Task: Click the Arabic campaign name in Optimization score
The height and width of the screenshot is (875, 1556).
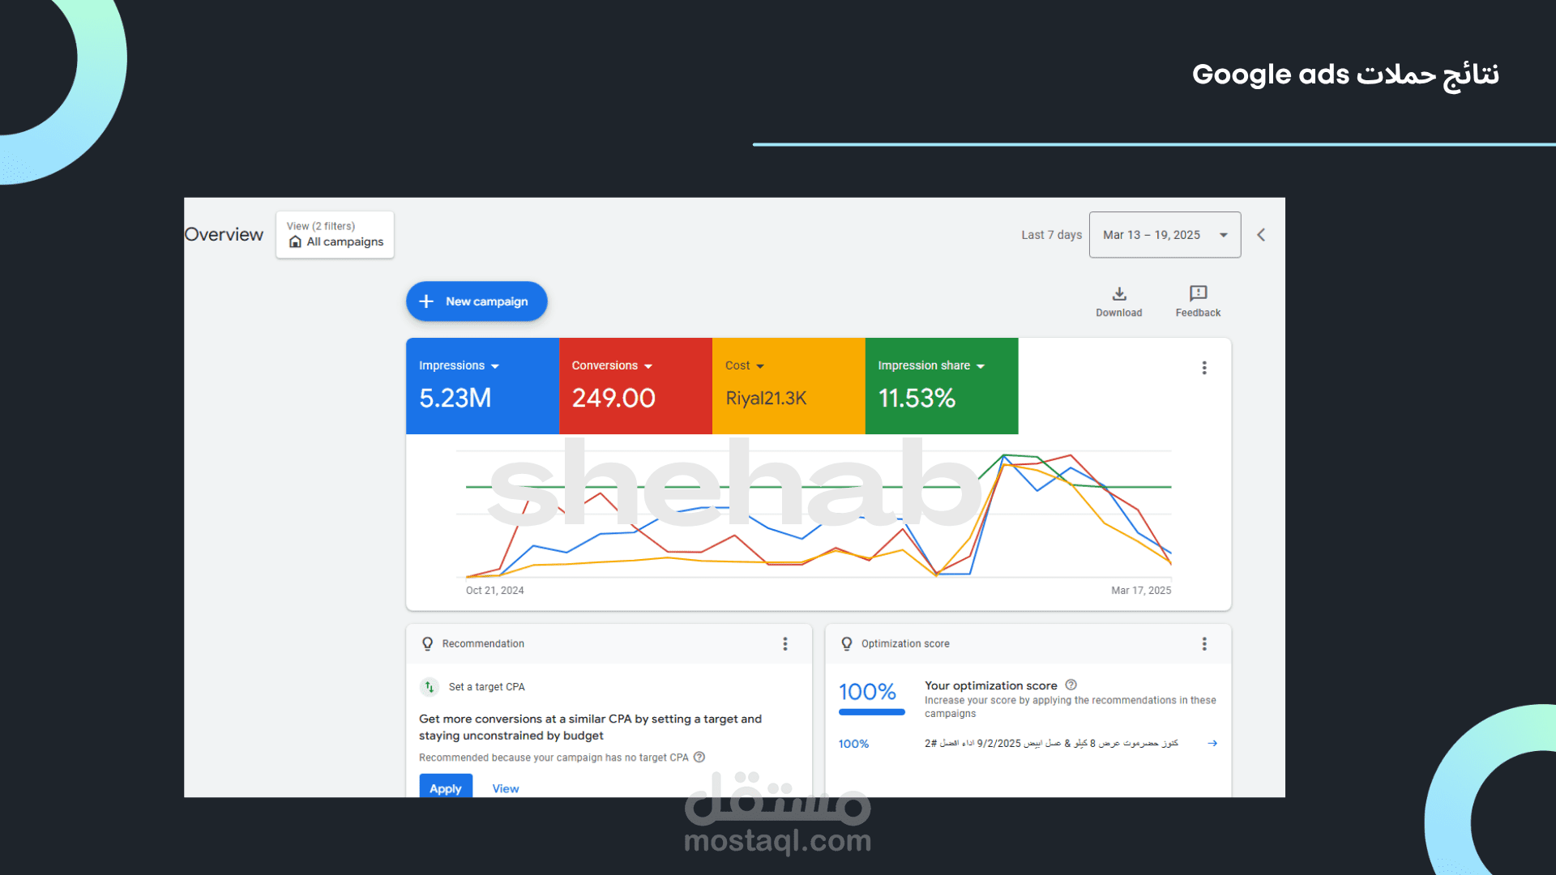Action: pyautogui.click(x=1051, y=743)
